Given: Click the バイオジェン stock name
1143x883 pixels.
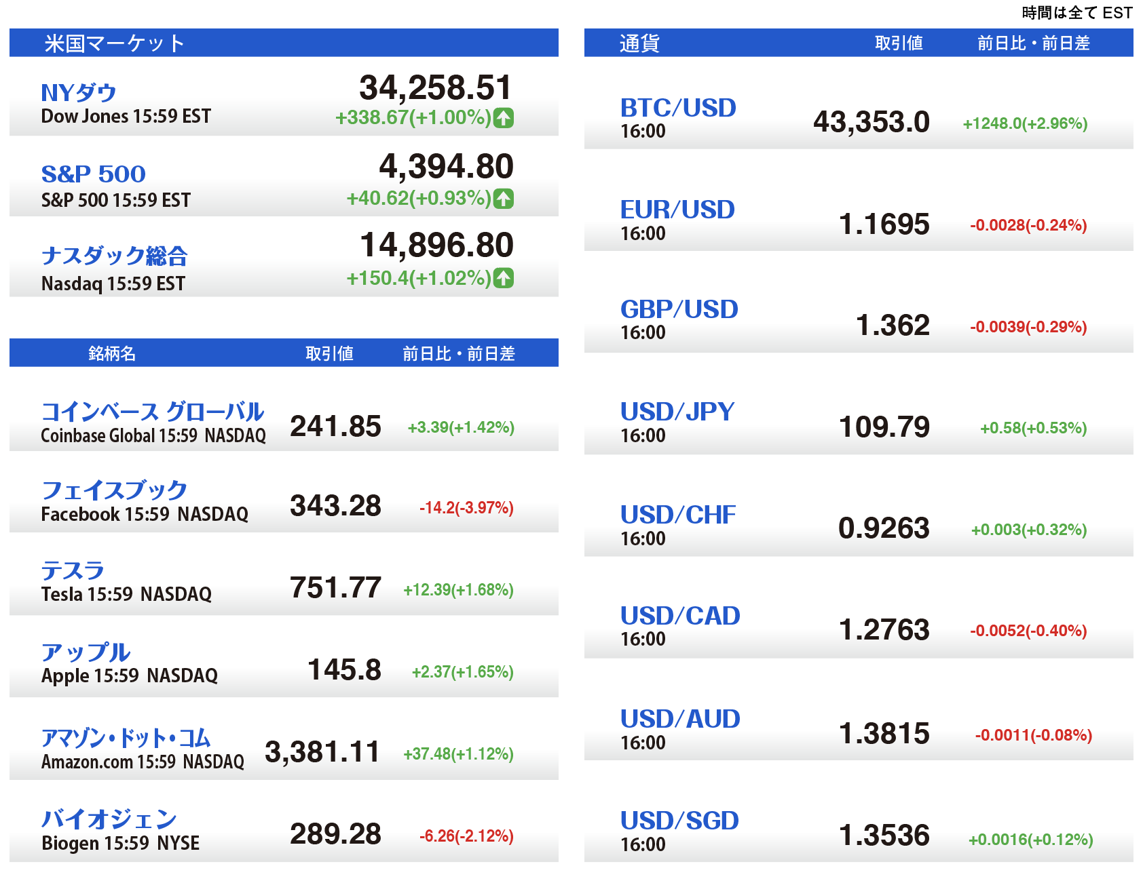Looking at the screenshot, I should (x=109, y=819).
